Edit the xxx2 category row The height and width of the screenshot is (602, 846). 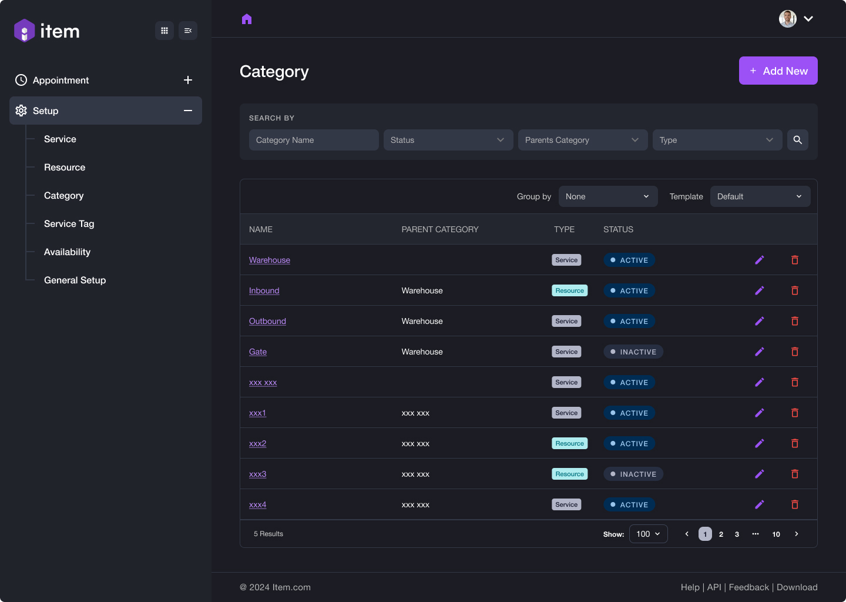coord(760,443)
